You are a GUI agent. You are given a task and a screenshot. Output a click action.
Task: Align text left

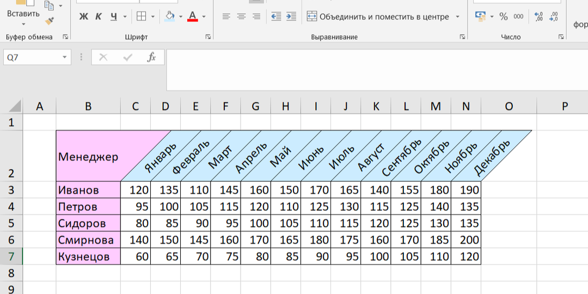(x=226, y=16)
